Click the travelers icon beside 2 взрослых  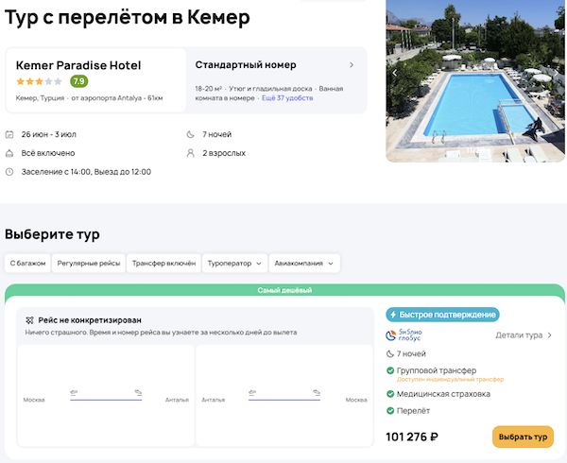pos(193,153)
